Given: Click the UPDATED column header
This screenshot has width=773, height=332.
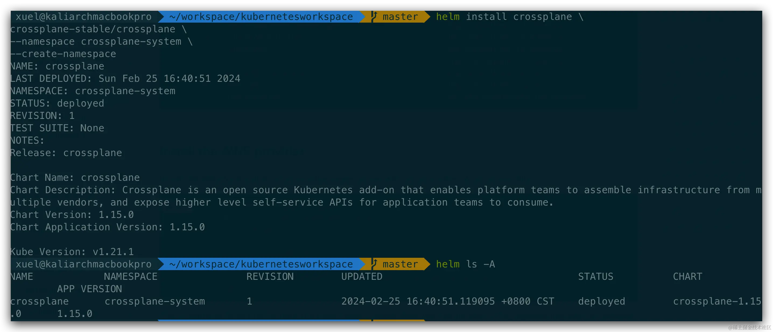Looking at the screenshot, I should 362,276.
